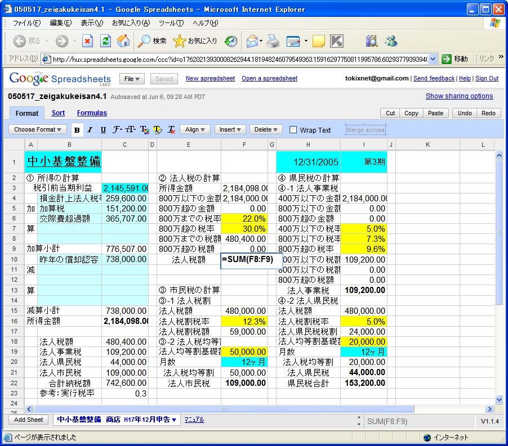
Task: Open the Back button history arrow
Action: (x=47, y=41)
